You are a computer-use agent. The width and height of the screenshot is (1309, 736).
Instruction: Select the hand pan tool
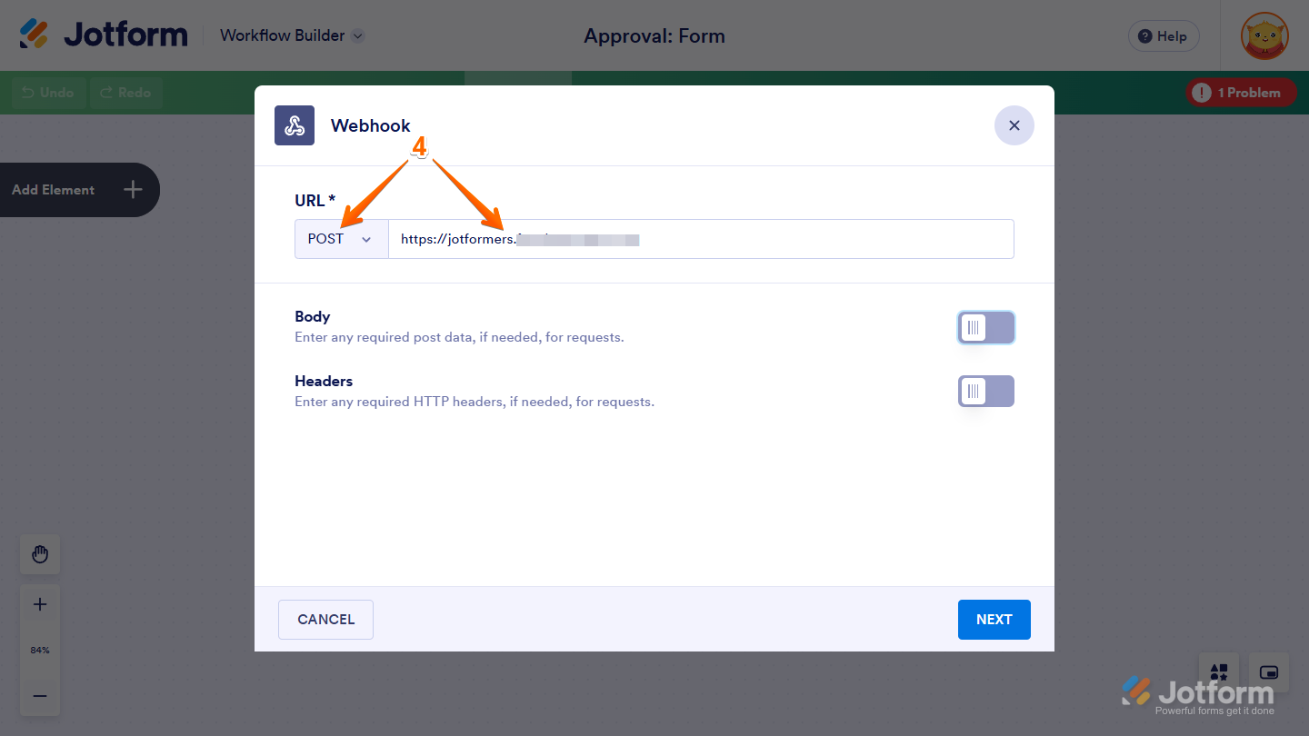39,554
